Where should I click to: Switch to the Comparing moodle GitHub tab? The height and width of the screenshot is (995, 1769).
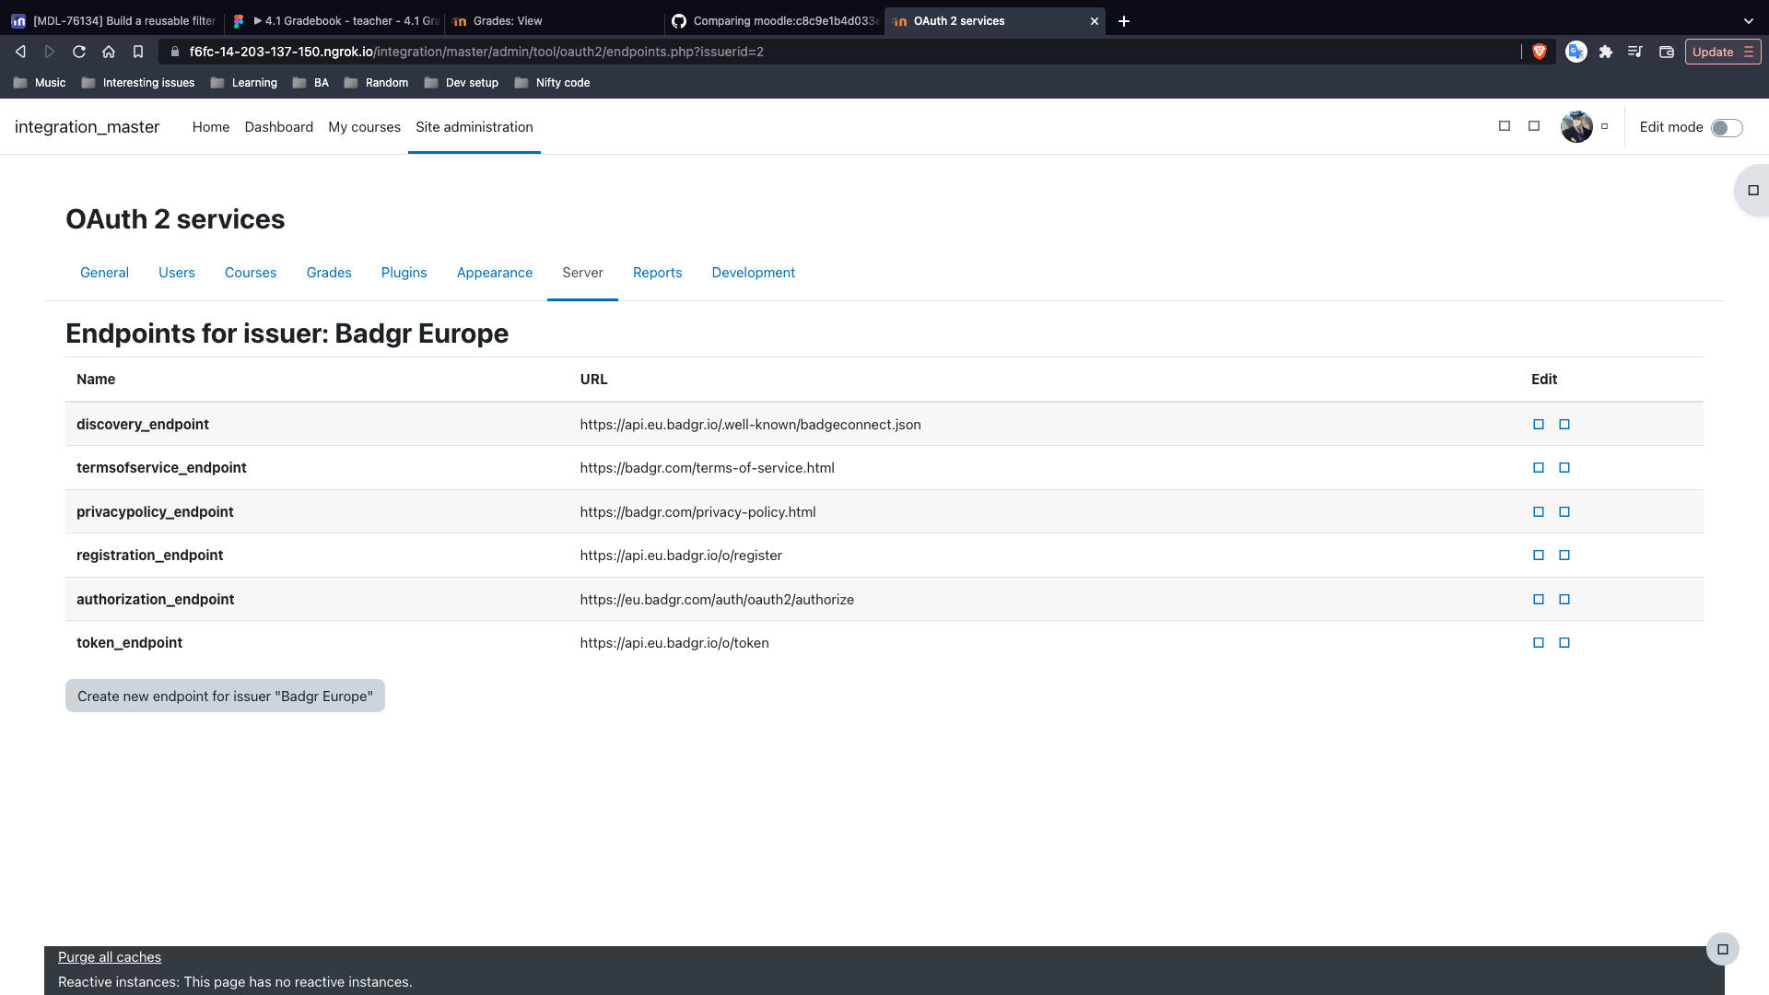(774, 21)
